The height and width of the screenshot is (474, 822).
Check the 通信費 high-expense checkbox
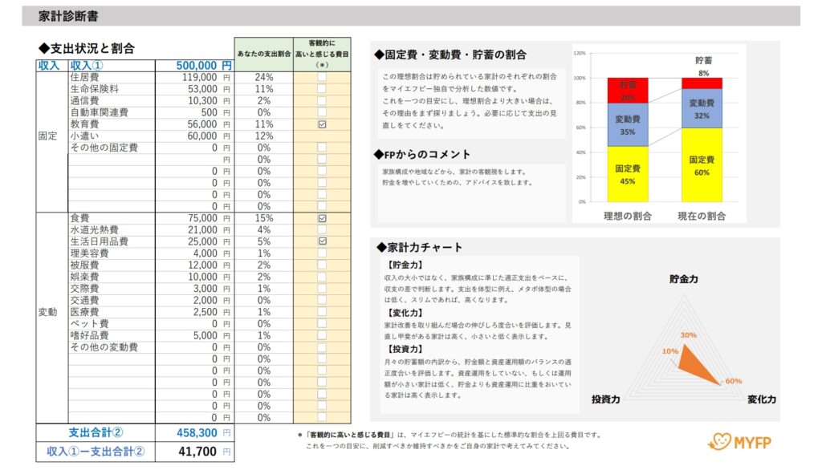pos(322,101)
